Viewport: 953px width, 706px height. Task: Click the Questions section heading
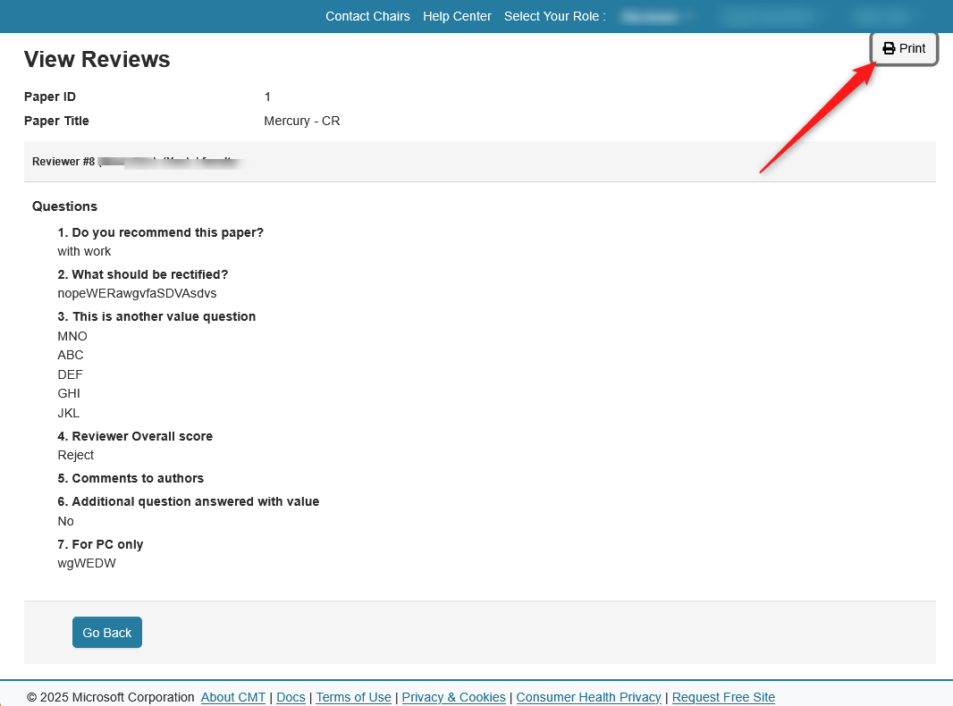[x=64, y=206]
